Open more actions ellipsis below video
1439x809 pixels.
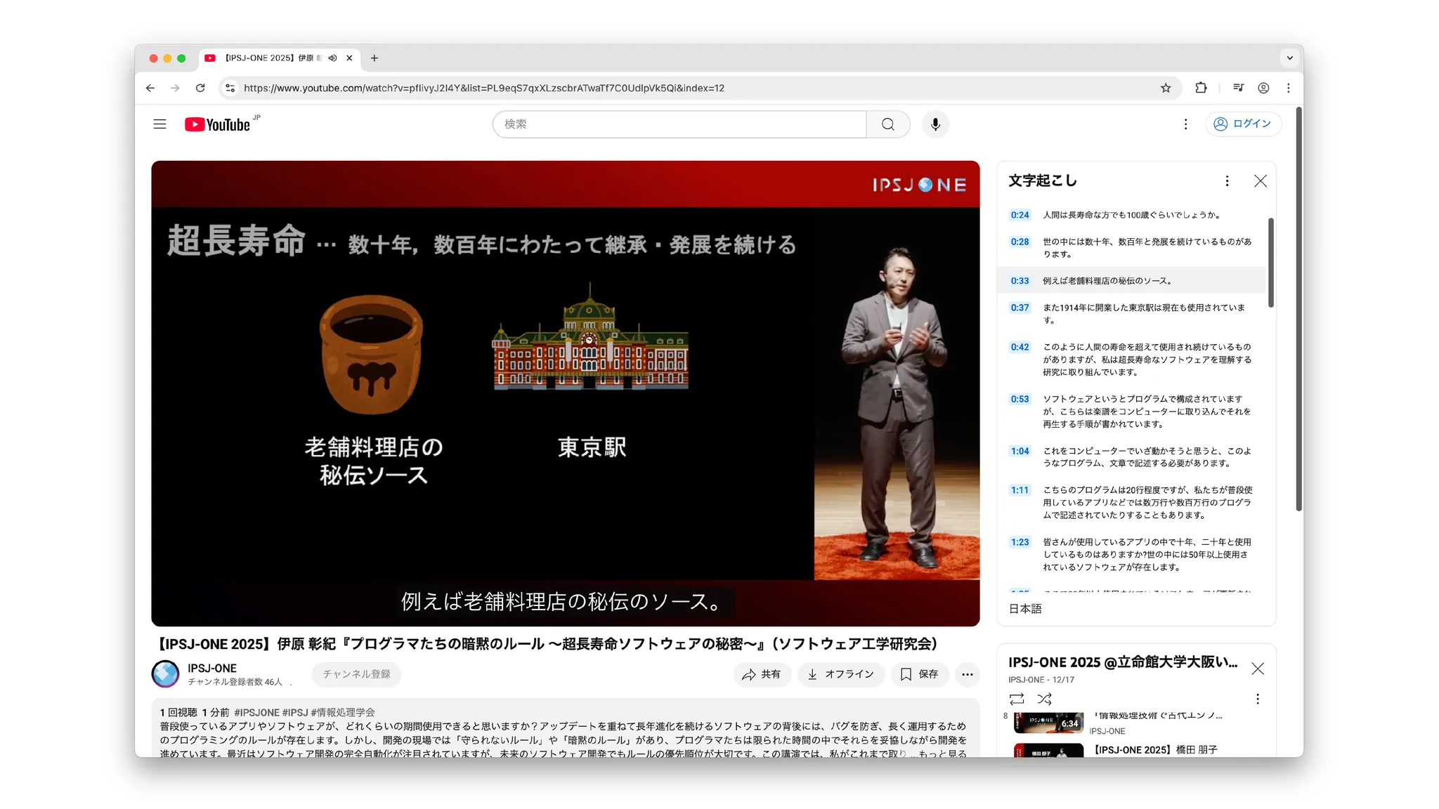968,674
